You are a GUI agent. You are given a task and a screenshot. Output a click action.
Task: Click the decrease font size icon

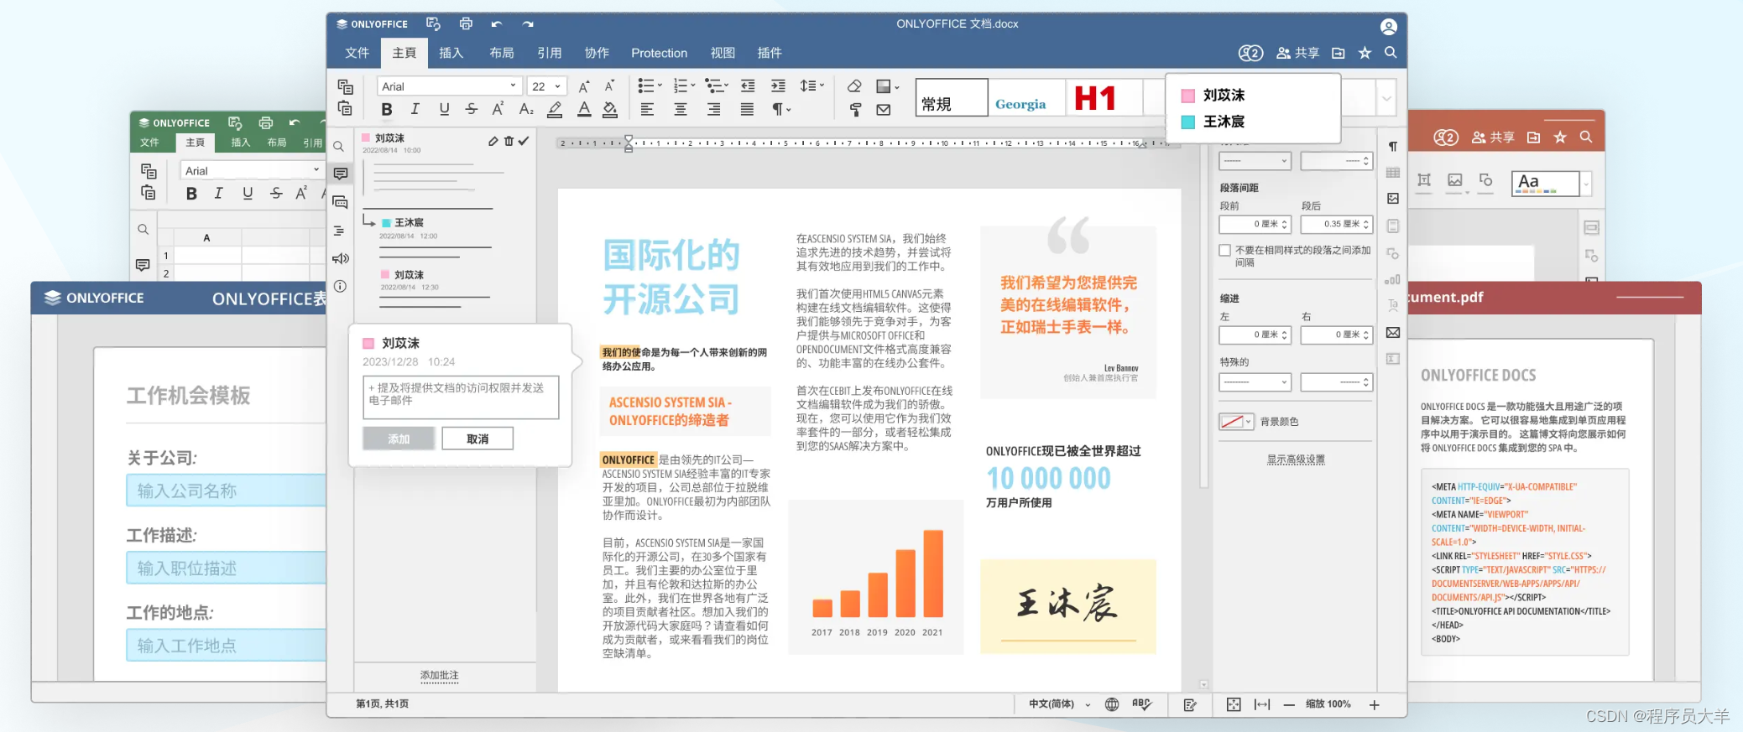click(x=610, y=86)
